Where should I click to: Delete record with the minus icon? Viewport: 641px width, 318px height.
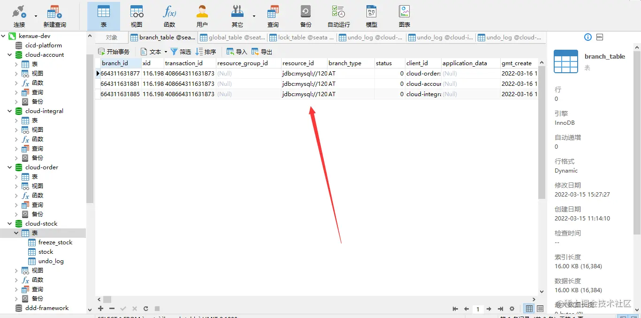112,309
